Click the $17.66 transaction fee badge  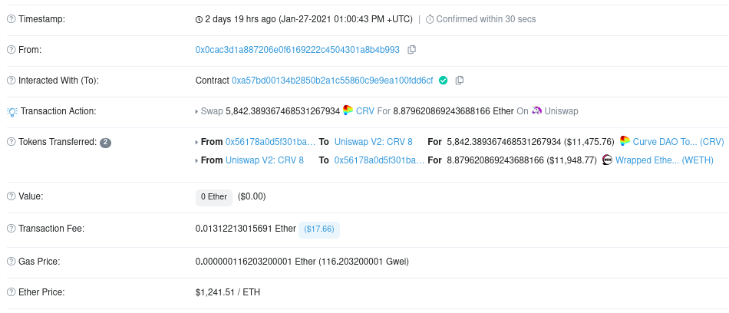[x=319, y=229]
